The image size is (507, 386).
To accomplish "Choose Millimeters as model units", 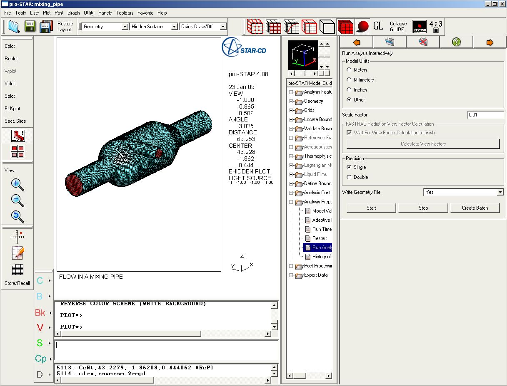I will 349,80.
